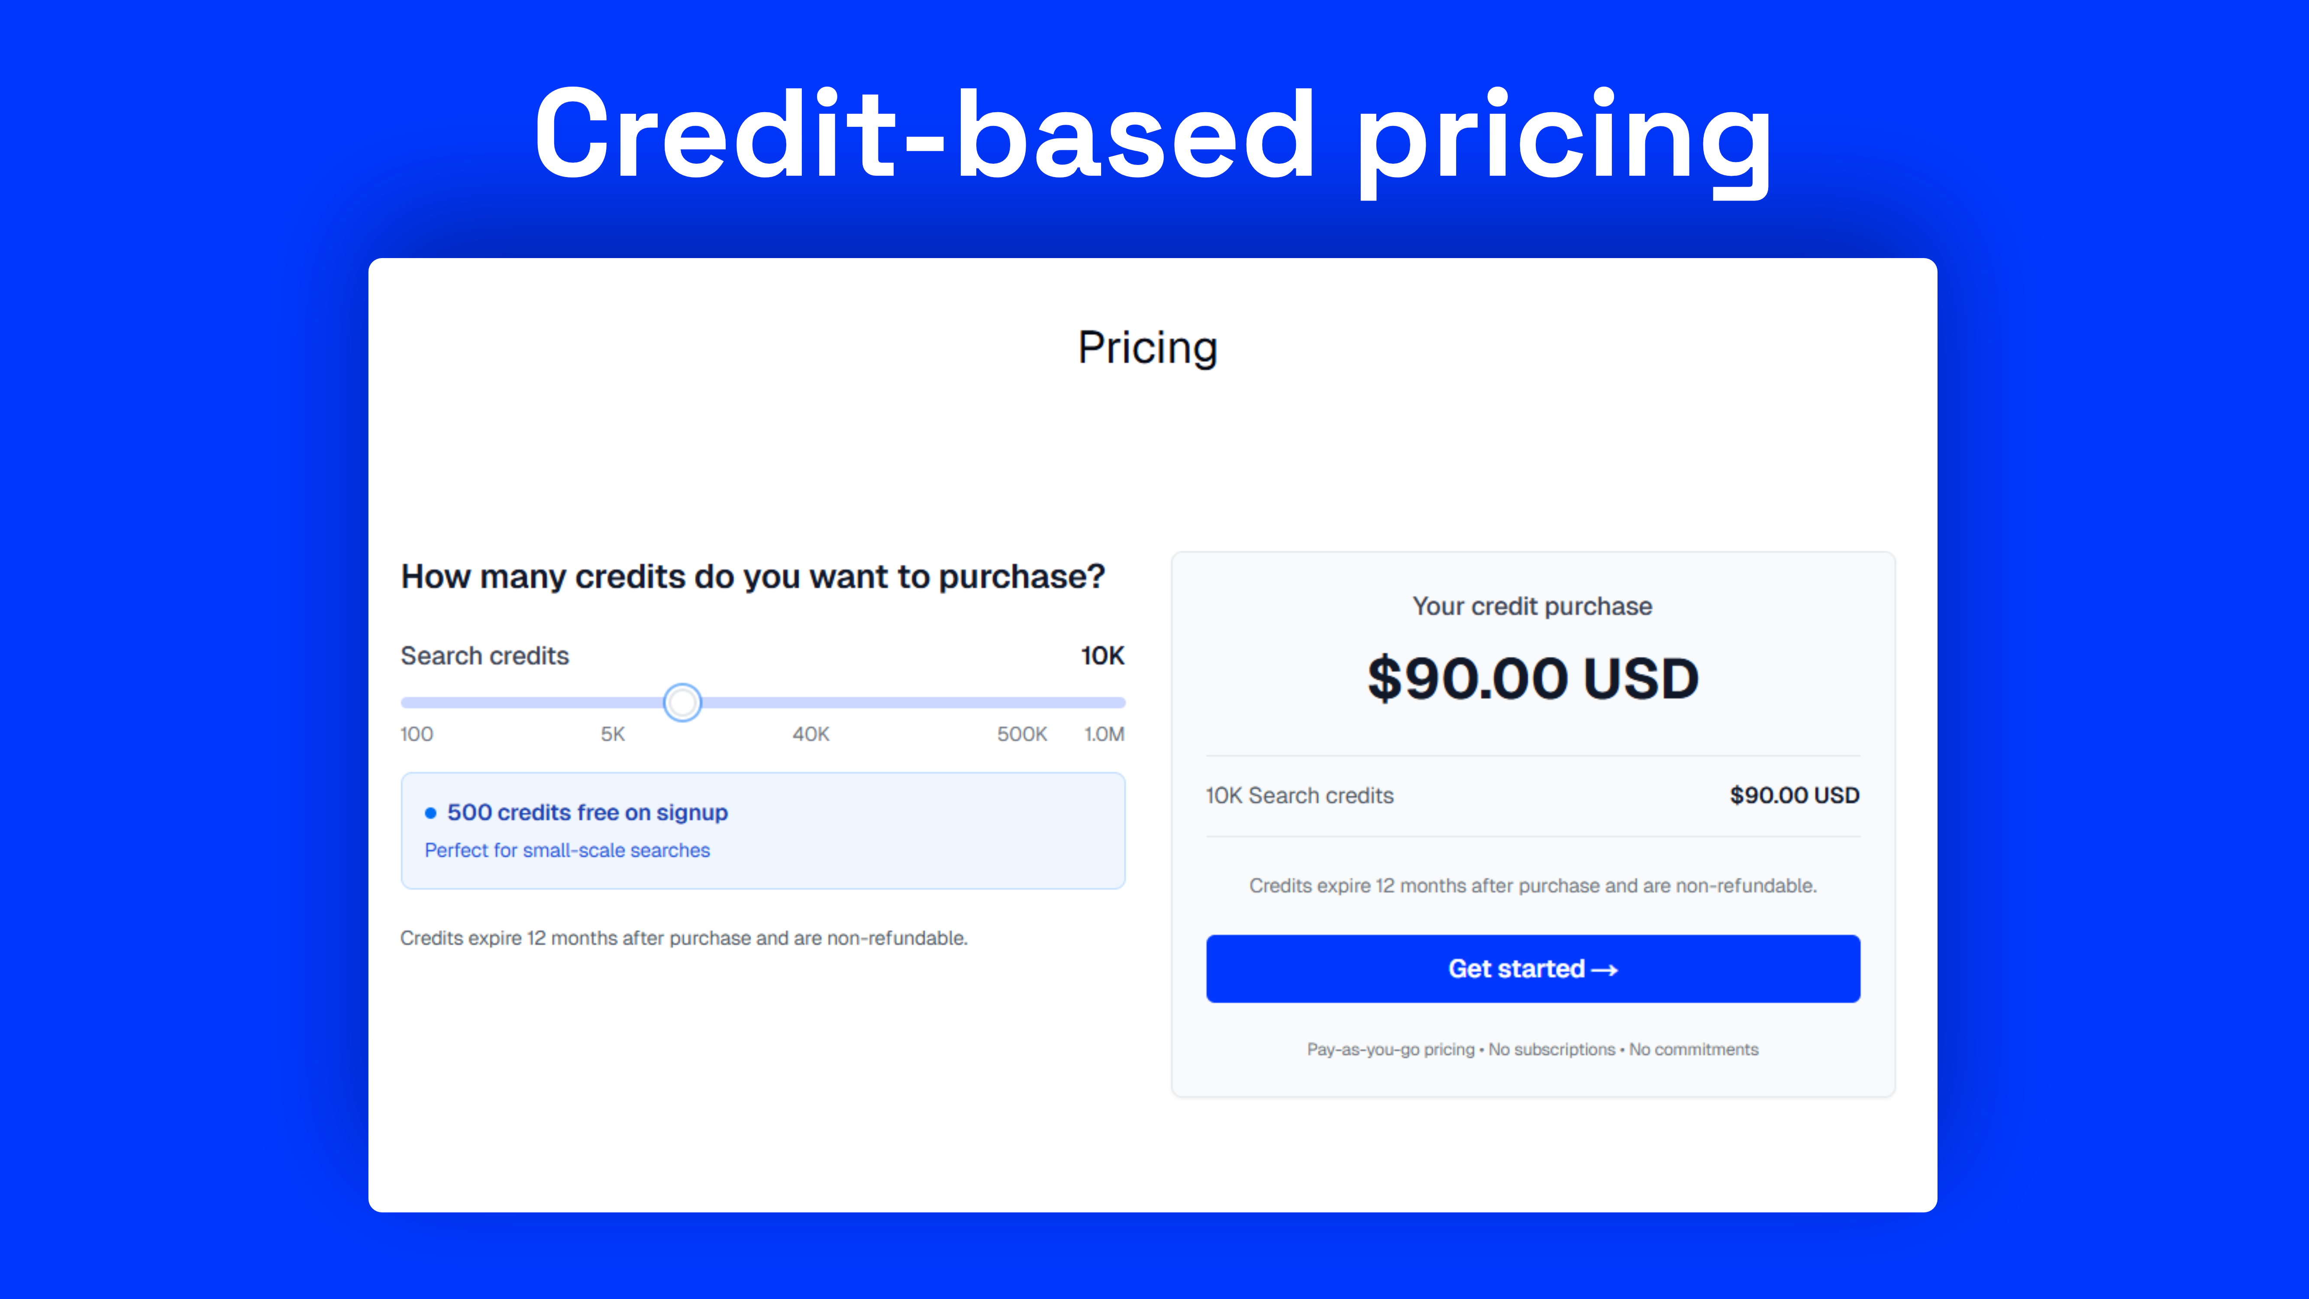Image resolution: width=2309 pixels, height=1299 pixels.
Task: Click the blue bullet dot beside 500 credits
Action: [x=430, y=812]
